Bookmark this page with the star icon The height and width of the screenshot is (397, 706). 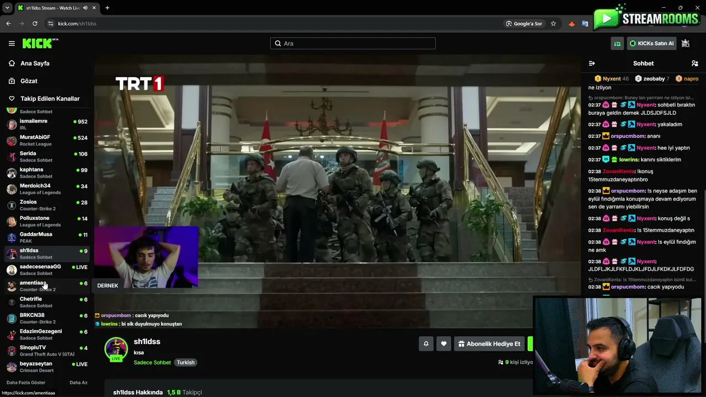click(553, 24)
